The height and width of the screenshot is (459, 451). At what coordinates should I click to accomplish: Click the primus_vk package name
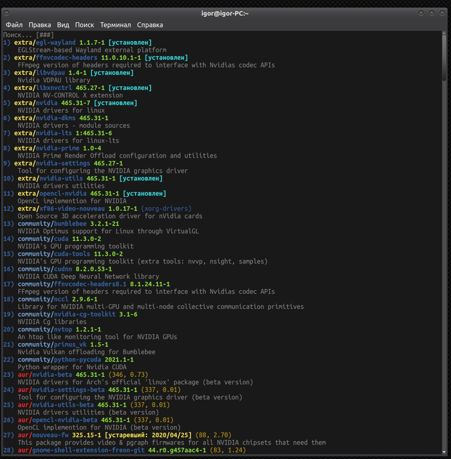point(70,344)
